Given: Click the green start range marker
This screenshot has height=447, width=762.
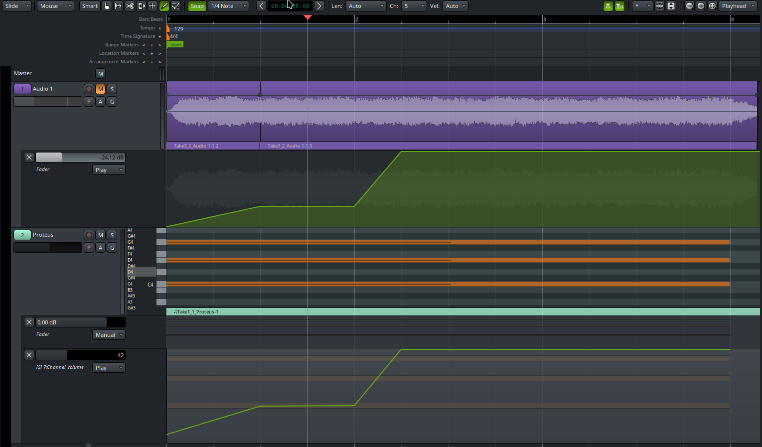Looking at the screenshot, I should pos(175,45).
